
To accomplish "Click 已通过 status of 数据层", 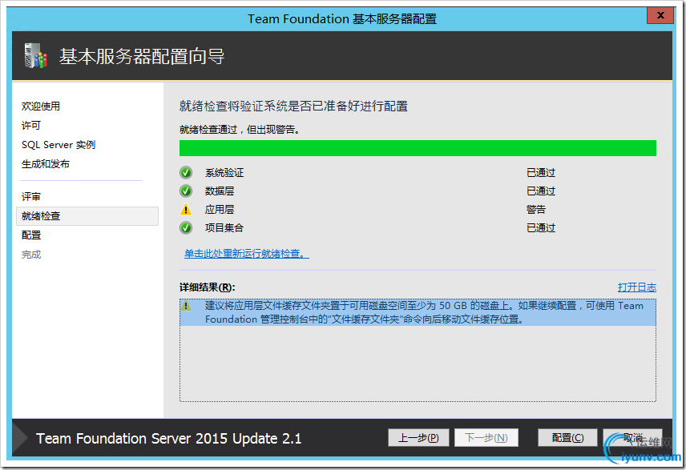I will 541,191.
